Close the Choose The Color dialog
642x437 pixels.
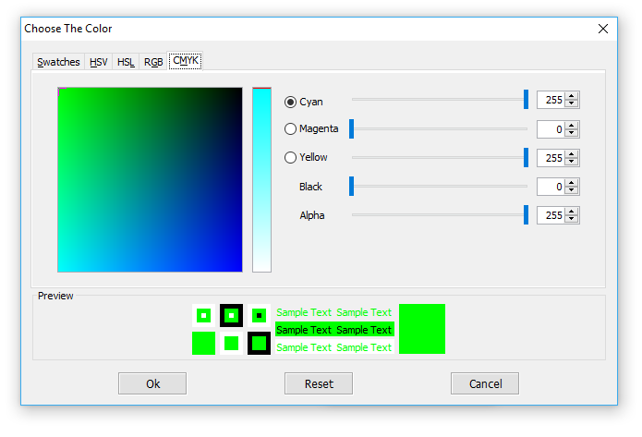[x=602, y=29]
